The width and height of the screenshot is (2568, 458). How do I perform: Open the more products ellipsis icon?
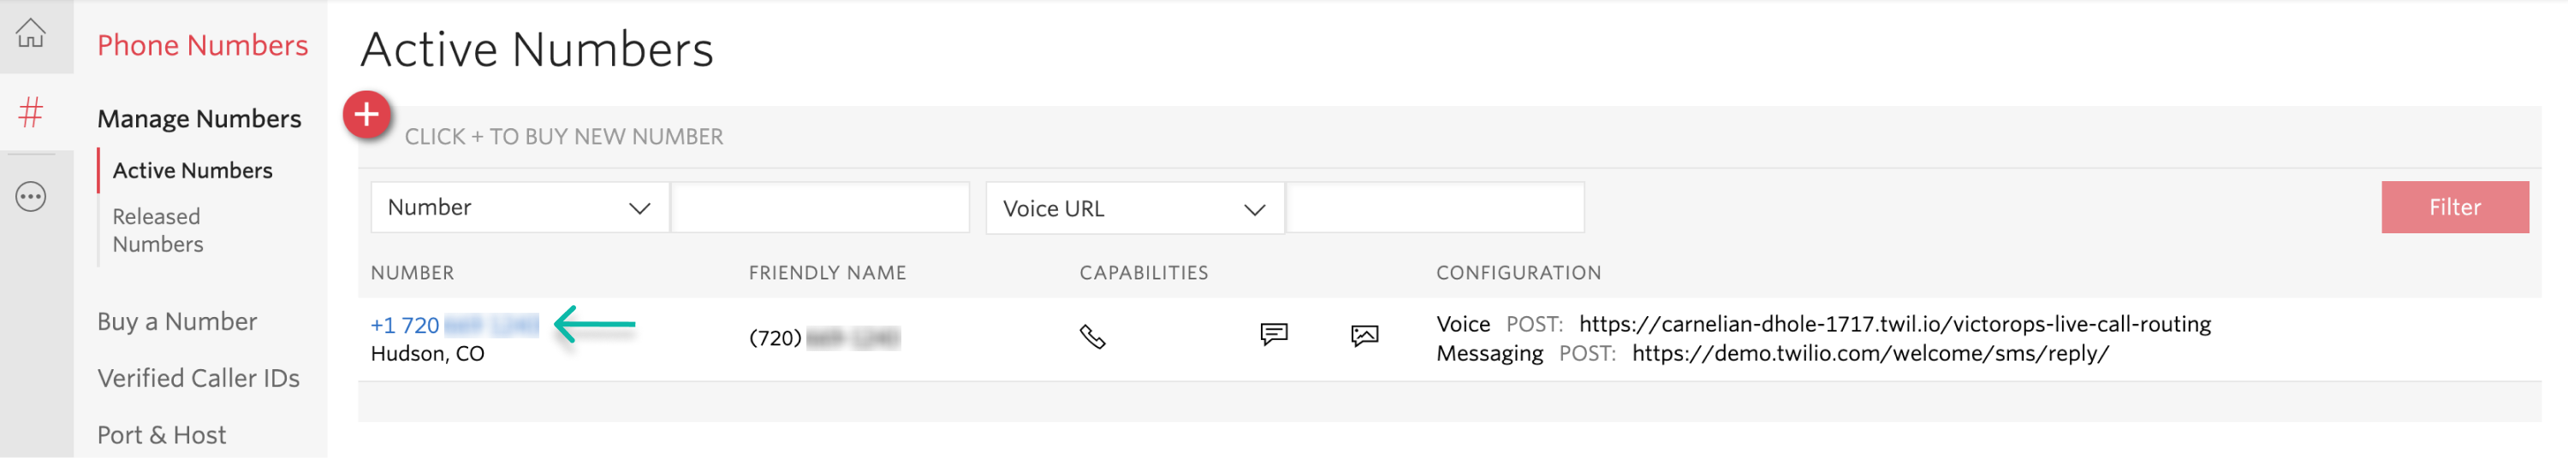(x=31, y=197)
